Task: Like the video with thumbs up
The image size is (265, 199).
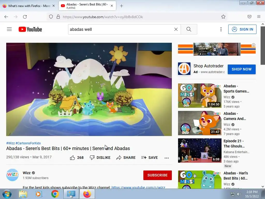Action: 77,158
